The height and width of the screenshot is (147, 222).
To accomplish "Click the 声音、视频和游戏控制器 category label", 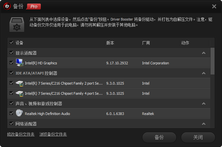I will (39, 104).
